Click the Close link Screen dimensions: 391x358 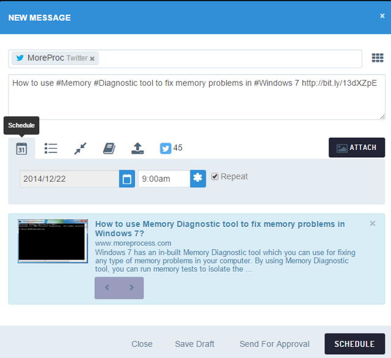click(142, 344)
